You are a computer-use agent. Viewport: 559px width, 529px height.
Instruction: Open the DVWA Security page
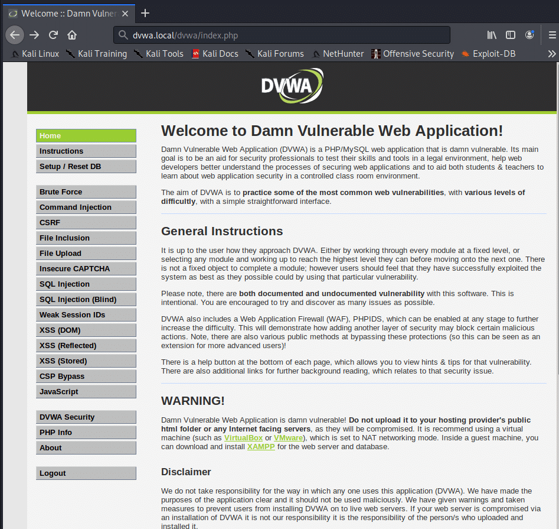tap(86, 417)
